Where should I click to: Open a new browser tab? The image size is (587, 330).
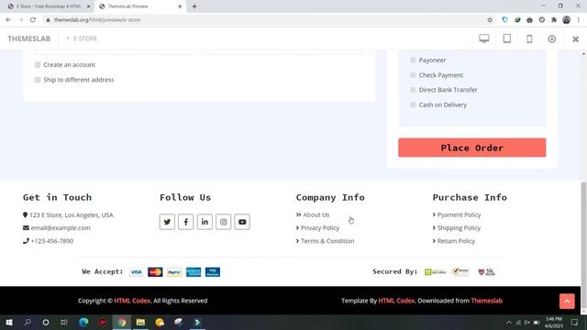194,6
